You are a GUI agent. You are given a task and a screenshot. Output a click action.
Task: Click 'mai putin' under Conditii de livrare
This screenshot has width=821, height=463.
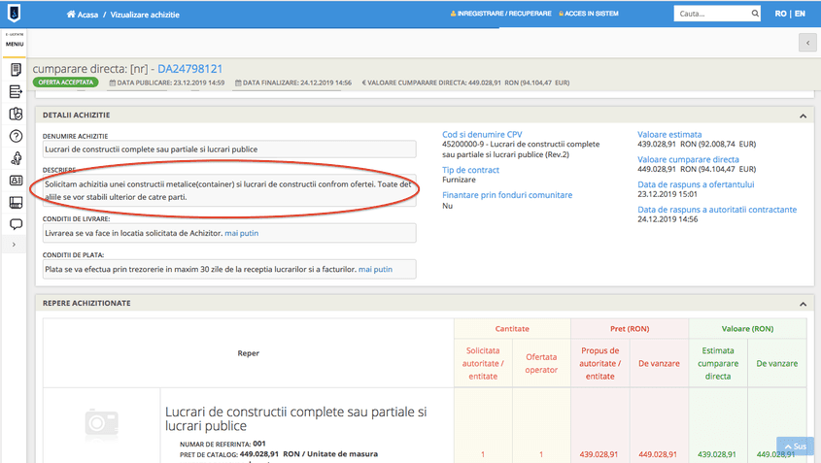pyautogui.click(x=242, y=233)
